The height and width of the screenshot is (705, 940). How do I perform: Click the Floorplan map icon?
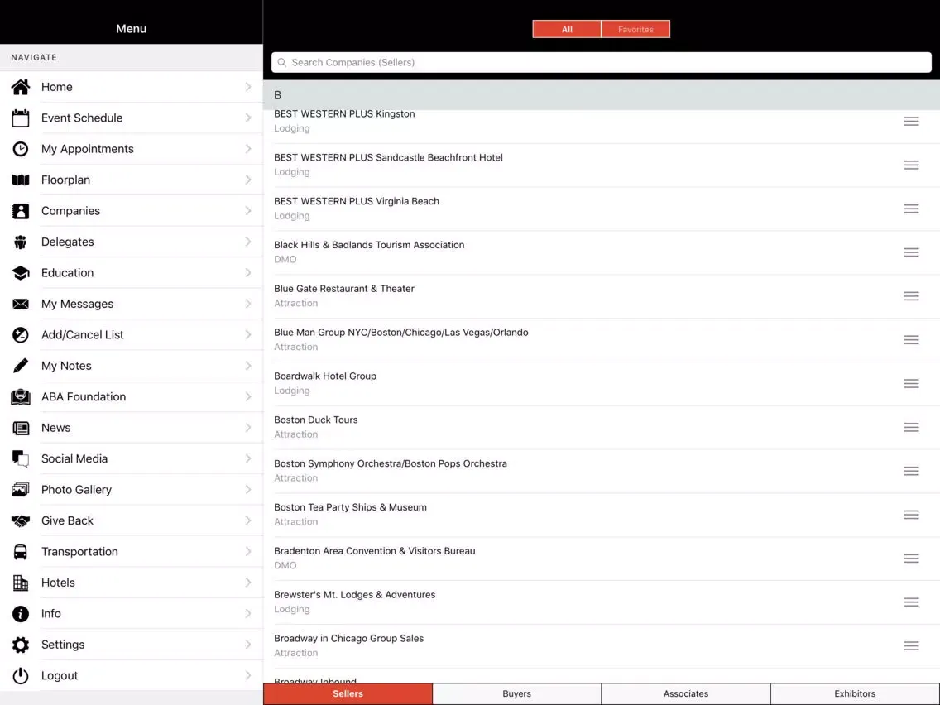(x=21, y=180)
